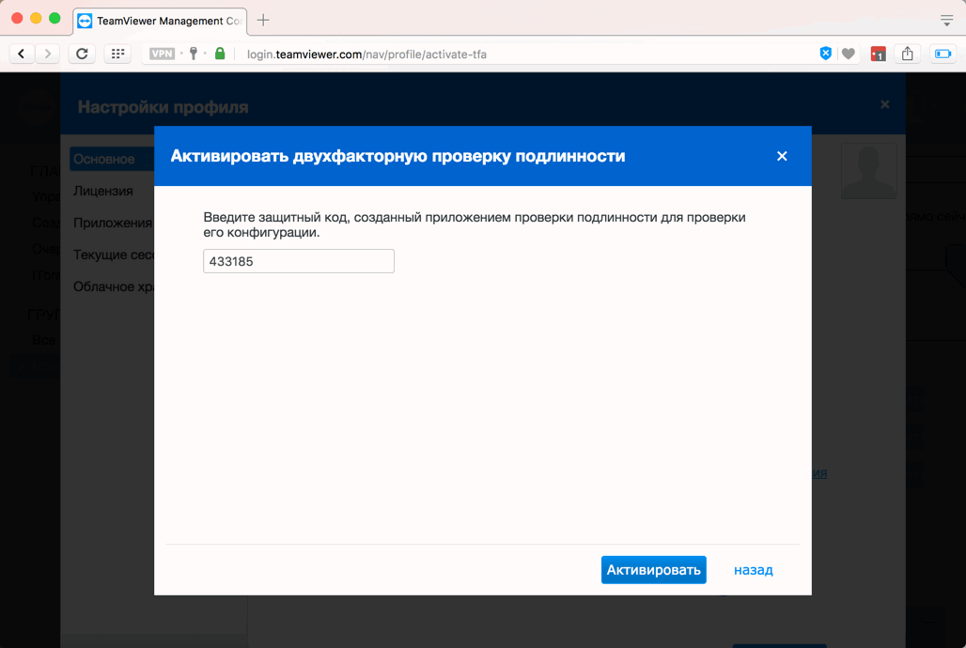Image resolution: width=966 pixels, height=648 pixels.
Task: Open a new tab with plus button
Action: pyautogui.click(x=263, y=21)
